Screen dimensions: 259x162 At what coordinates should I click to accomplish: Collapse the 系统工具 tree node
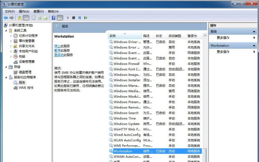coord(6,30)
